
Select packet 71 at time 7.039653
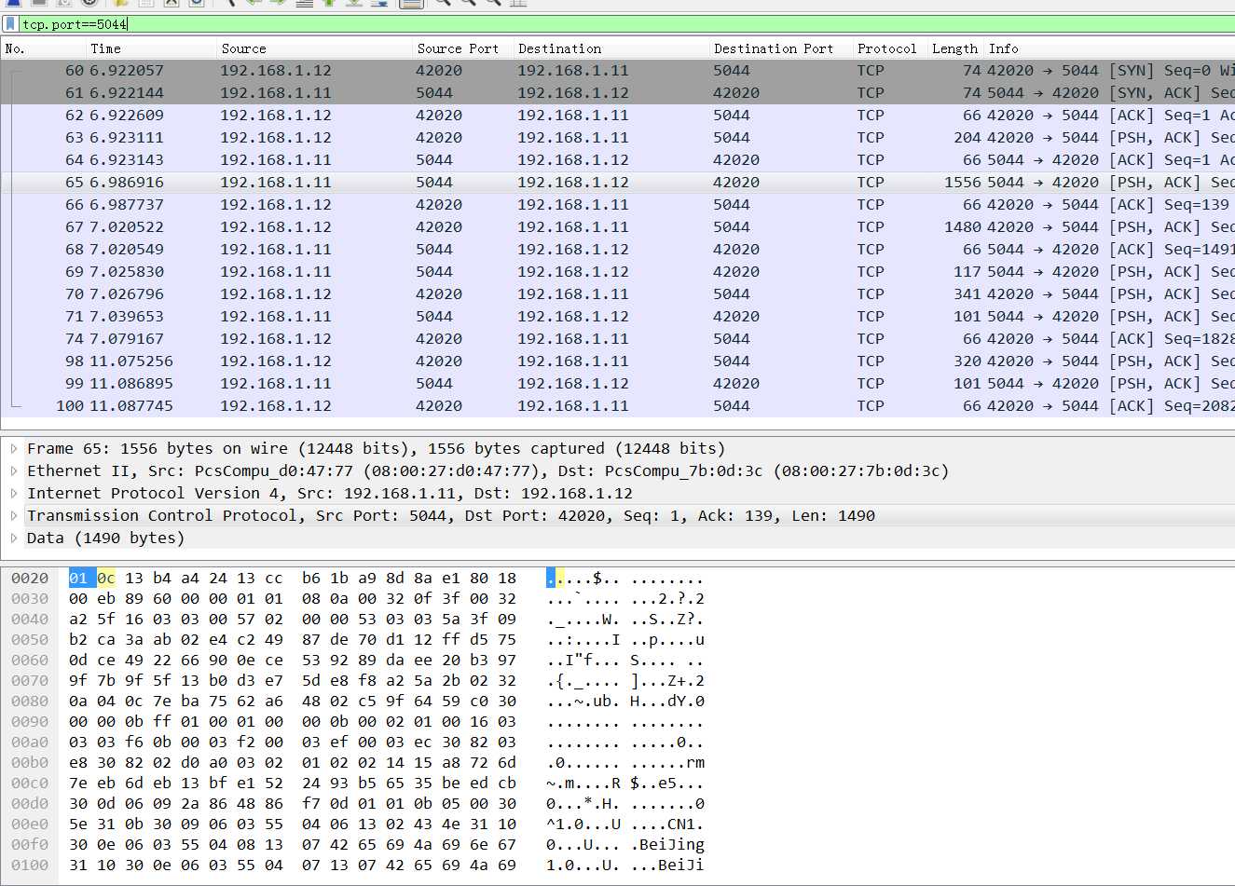pos(617,317)
